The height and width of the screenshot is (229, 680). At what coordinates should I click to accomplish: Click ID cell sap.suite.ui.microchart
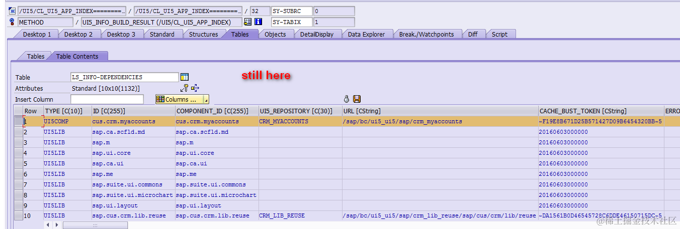click(133, 195)
